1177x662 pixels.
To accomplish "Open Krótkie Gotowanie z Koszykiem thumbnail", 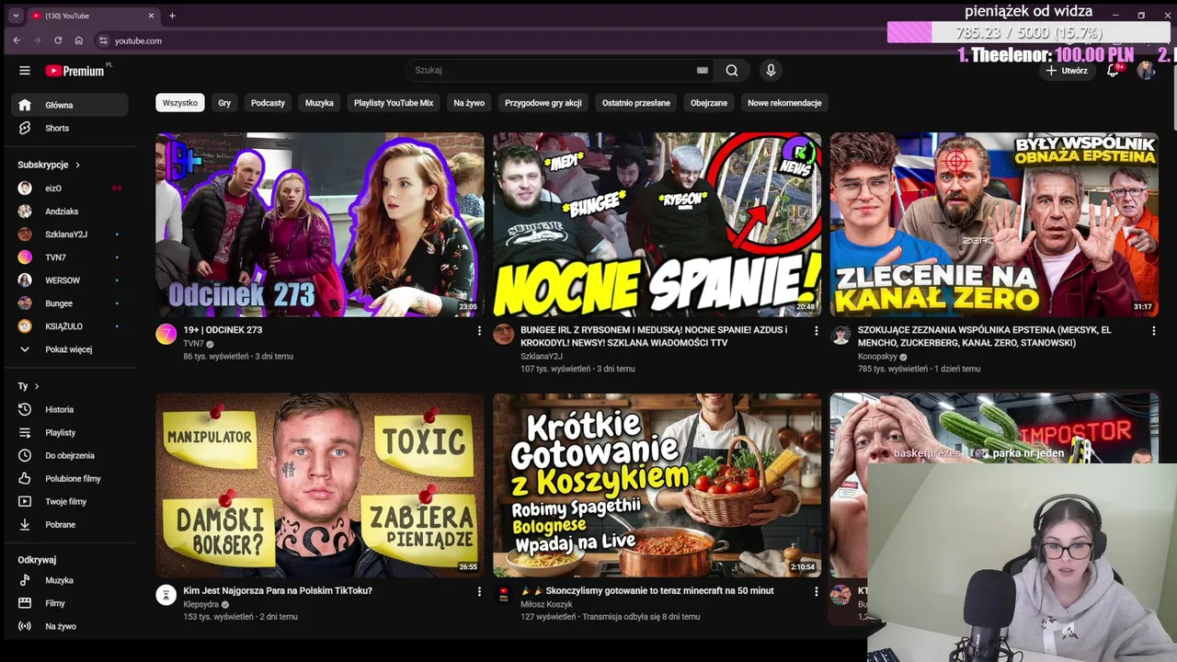I will coord(657,485).
